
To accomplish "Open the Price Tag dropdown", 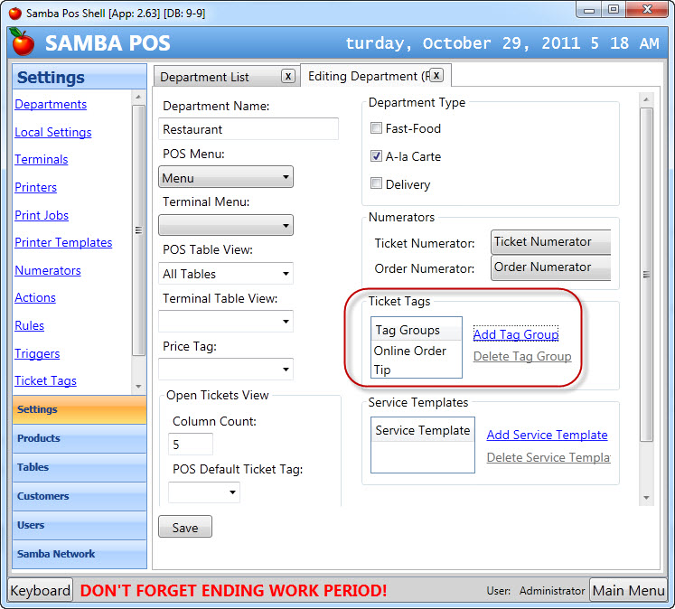I will click(x=226, y=369).
